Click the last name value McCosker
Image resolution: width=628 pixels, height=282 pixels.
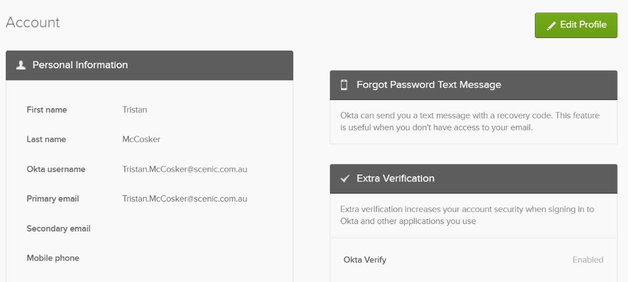point(141,139)
